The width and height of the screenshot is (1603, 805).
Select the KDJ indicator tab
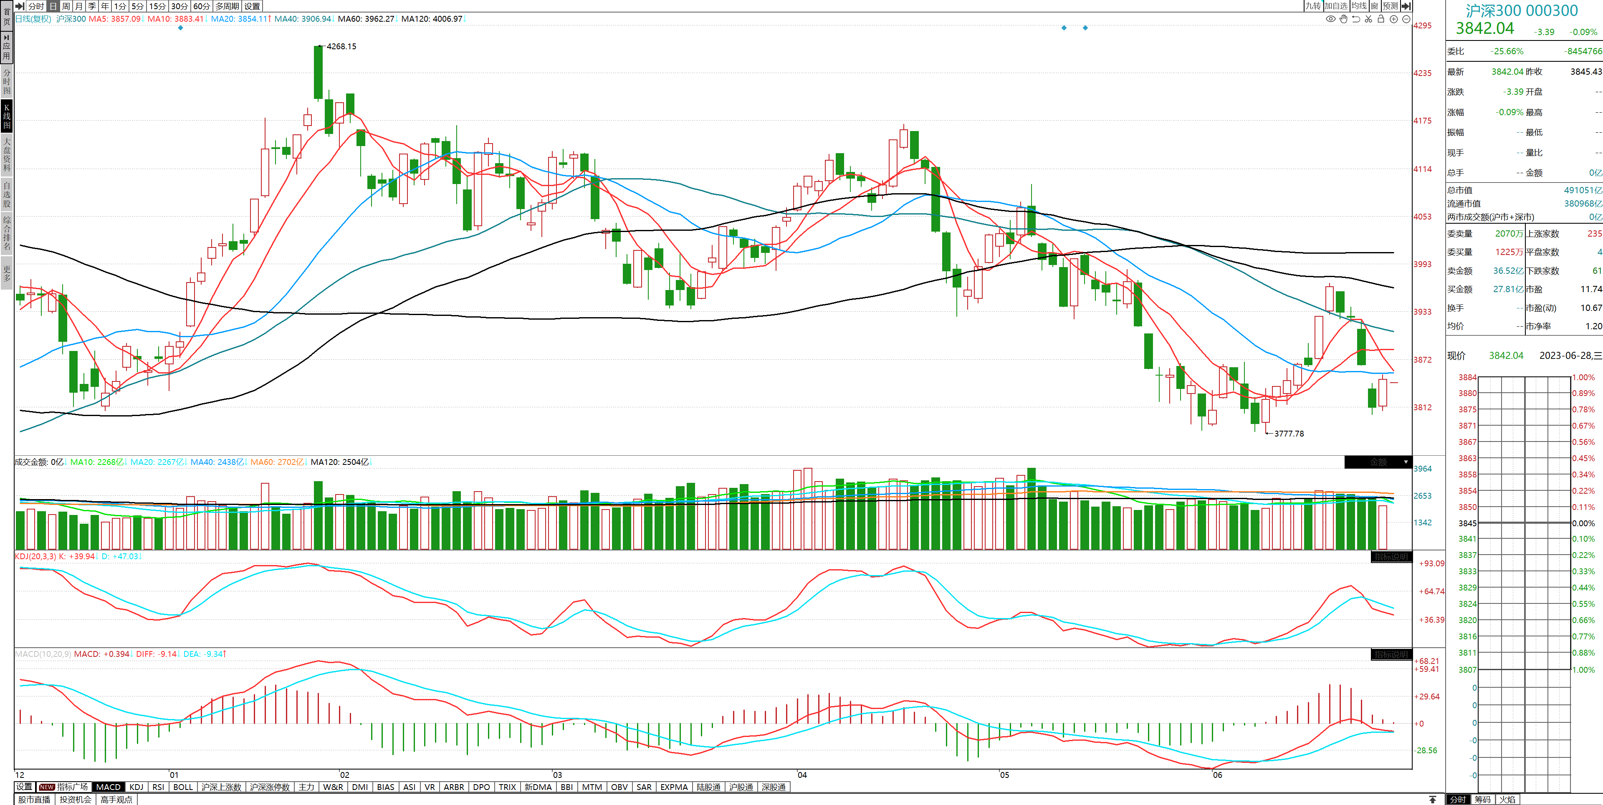pos(136,787)
